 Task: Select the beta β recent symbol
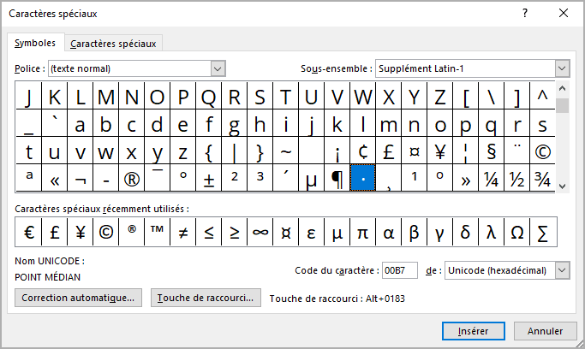pyautogui.click(x=415, y=232)
